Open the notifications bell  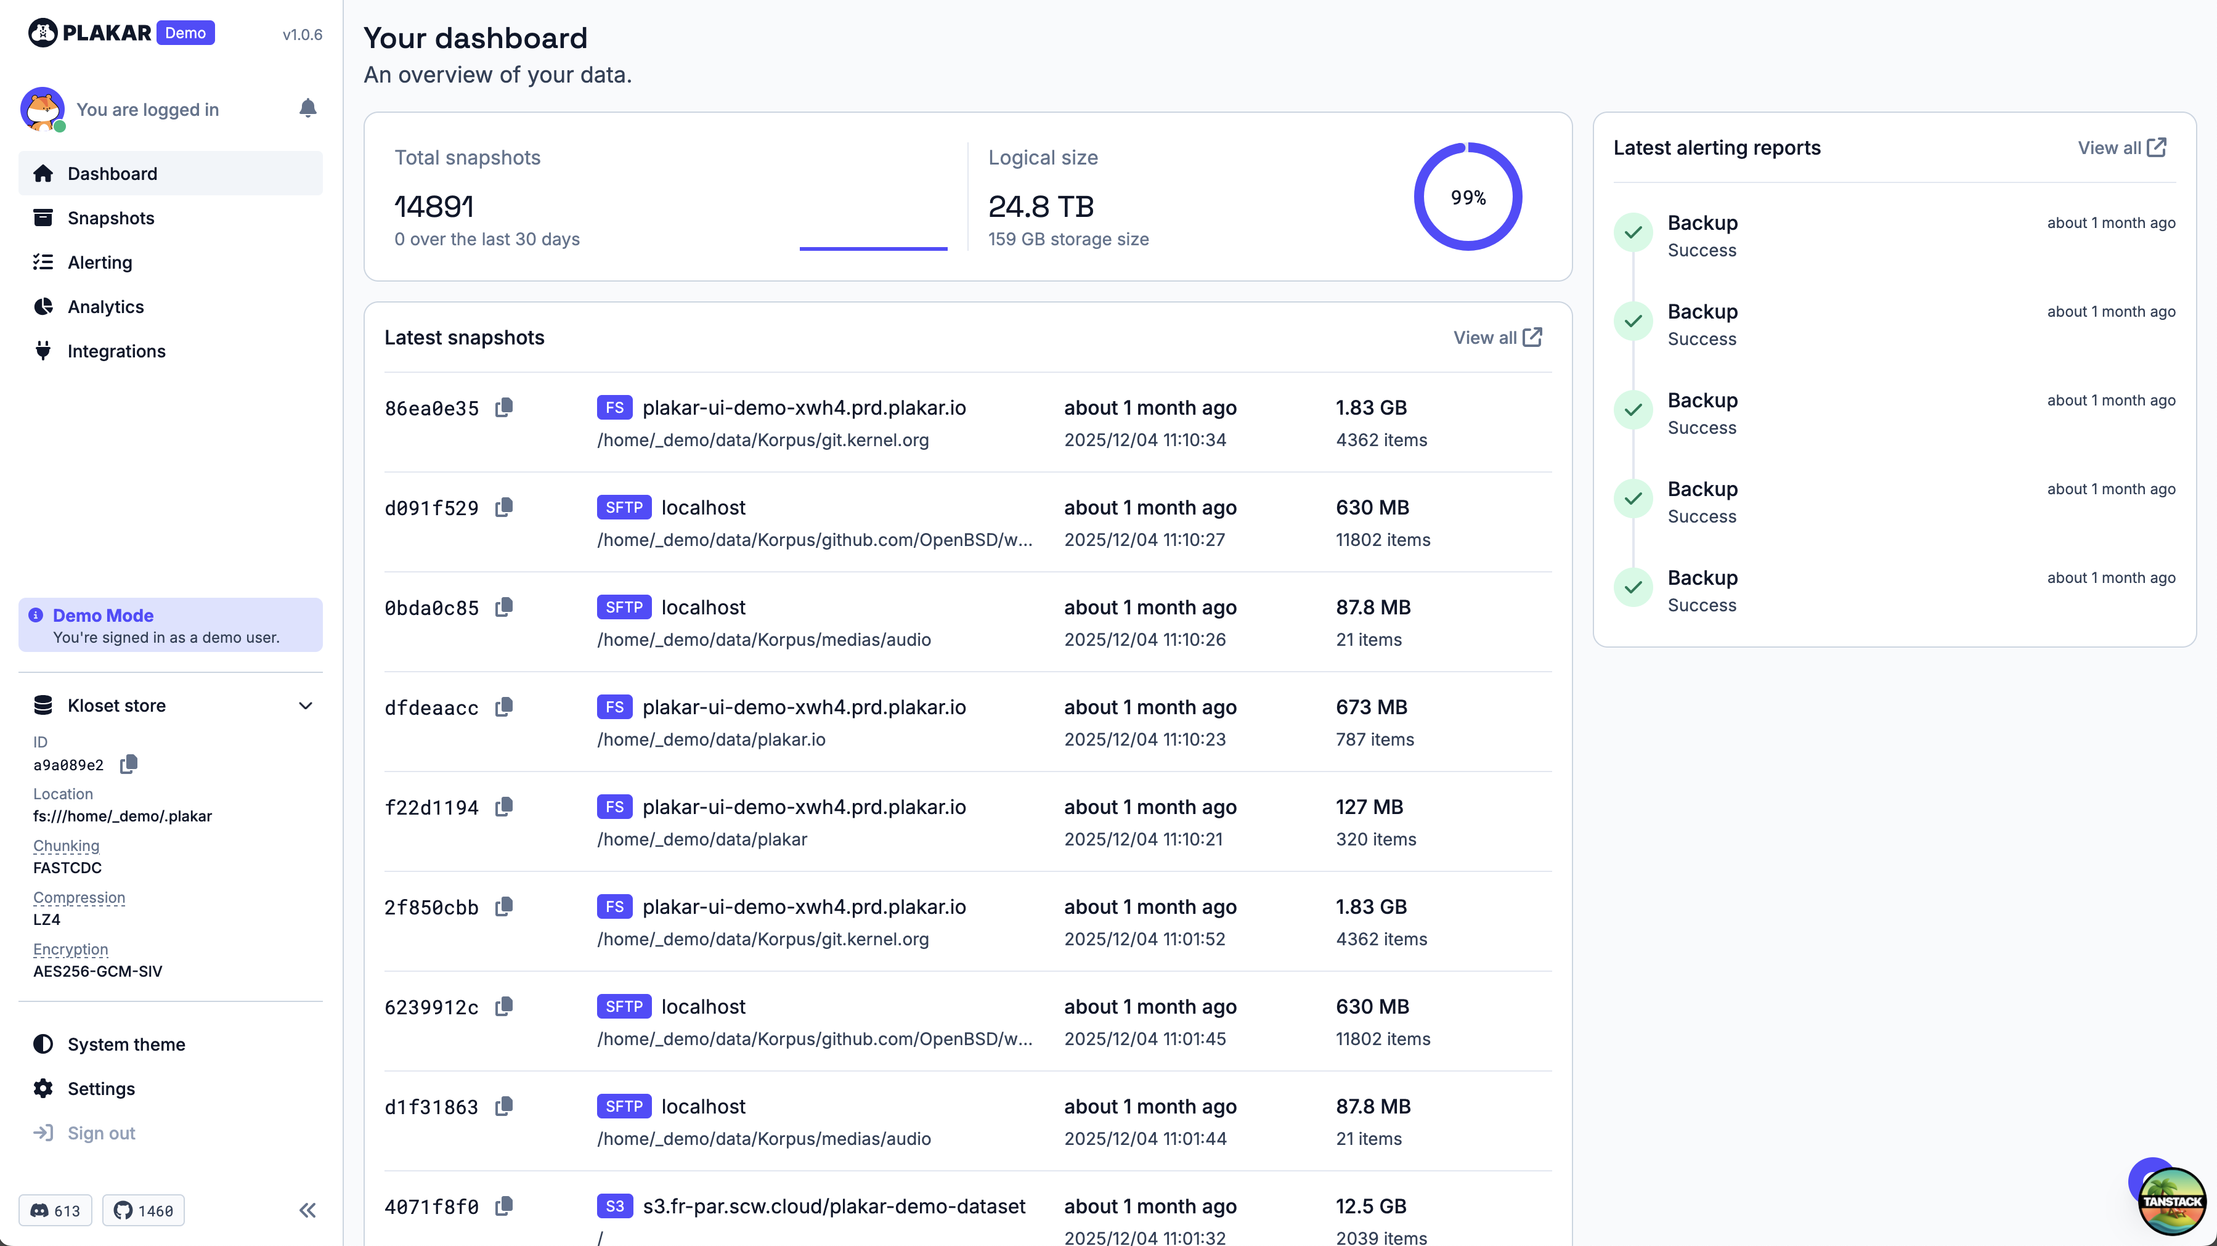coord(308,108)
